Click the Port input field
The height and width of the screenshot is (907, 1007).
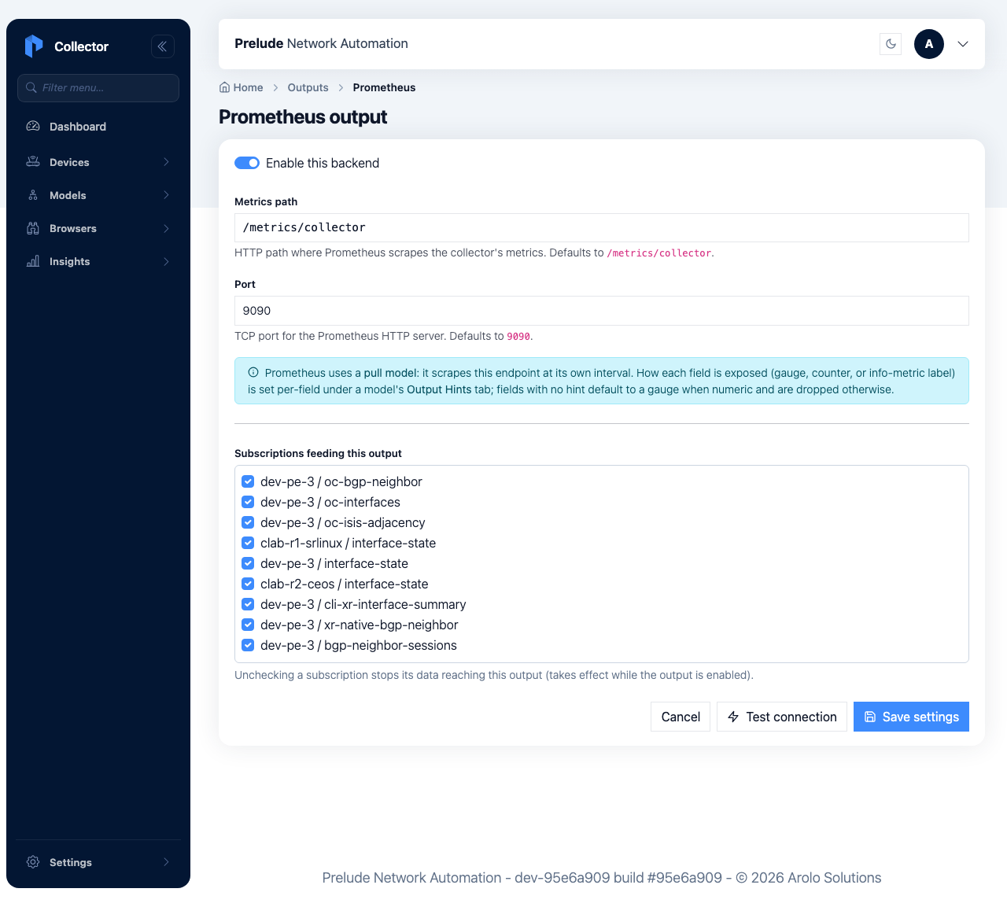(602, 311)
